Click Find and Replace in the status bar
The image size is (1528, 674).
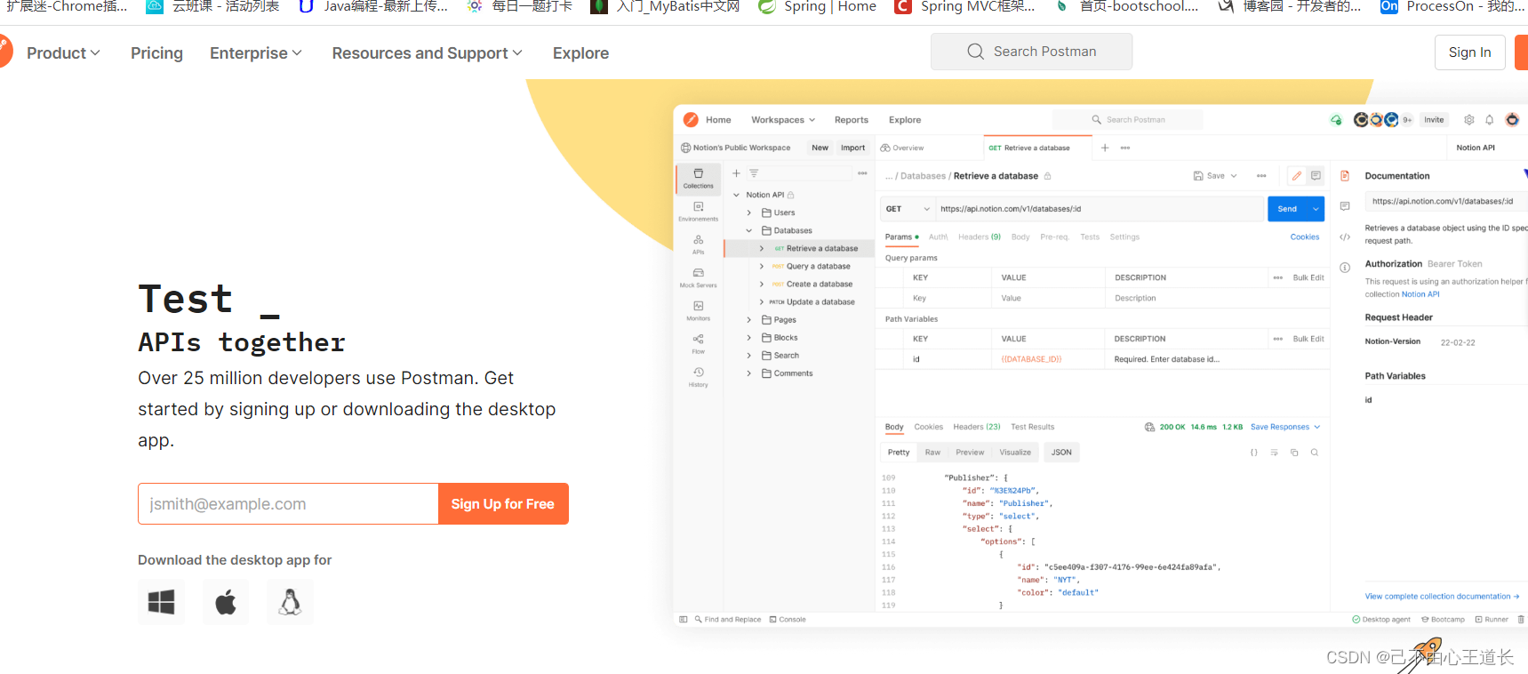coord(728,620)
